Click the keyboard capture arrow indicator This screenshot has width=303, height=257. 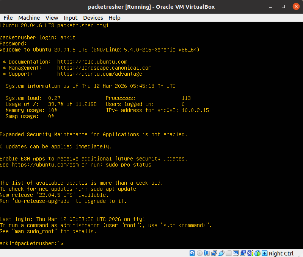click(x=265, y=253)
